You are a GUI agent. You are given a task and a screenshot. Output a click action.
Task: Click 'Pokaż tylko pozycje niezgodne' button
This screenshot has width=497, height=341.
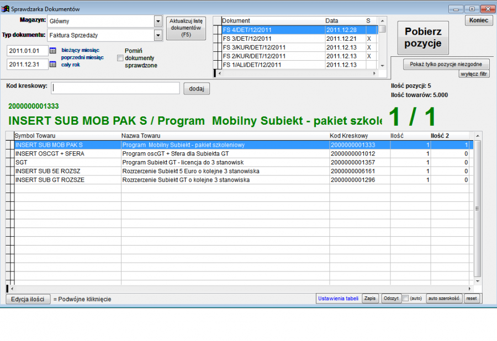(446, 64)
